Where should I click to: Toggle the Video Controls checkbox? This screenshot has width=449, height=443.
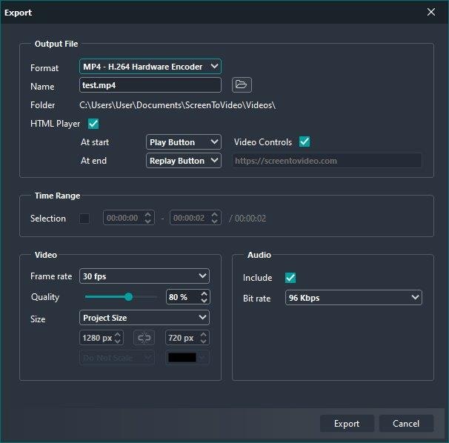pyautogui.click(x=305, y=141)
